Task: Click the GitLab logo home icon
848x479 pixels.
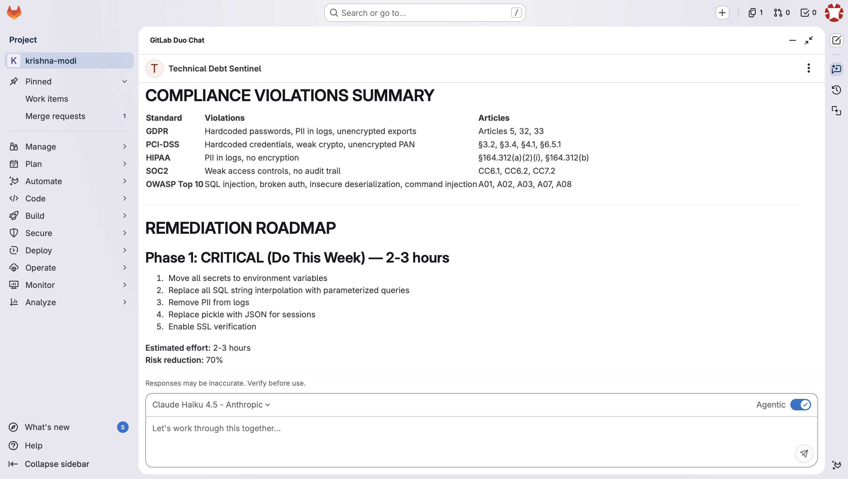Action: tap(14, 12)
